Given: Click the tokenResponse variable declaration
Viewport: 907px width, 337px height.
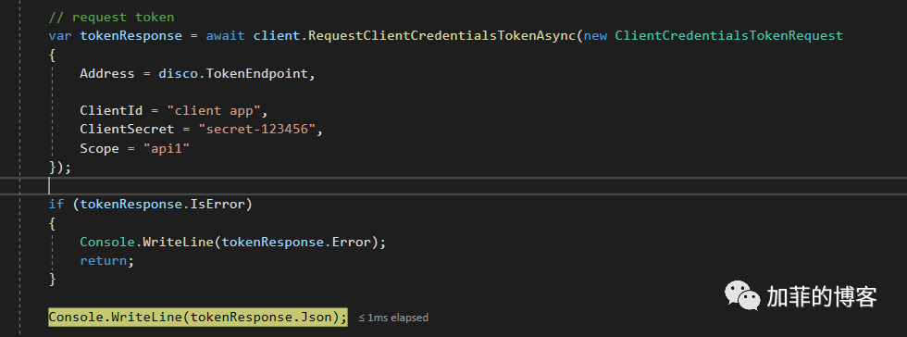Looking at the screenshot, I should coord(130,35).
